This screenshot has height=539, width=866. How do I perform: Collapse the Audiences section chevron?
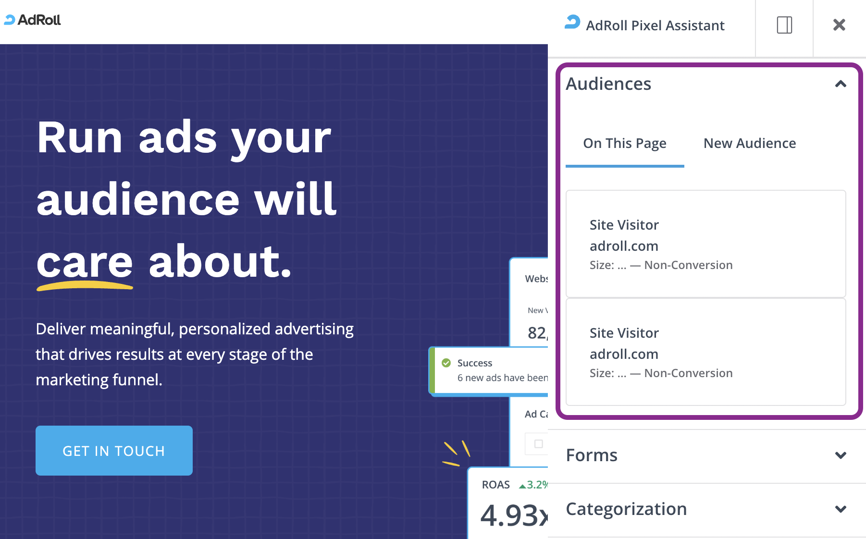pyautogui.click(x=841, y=84)
